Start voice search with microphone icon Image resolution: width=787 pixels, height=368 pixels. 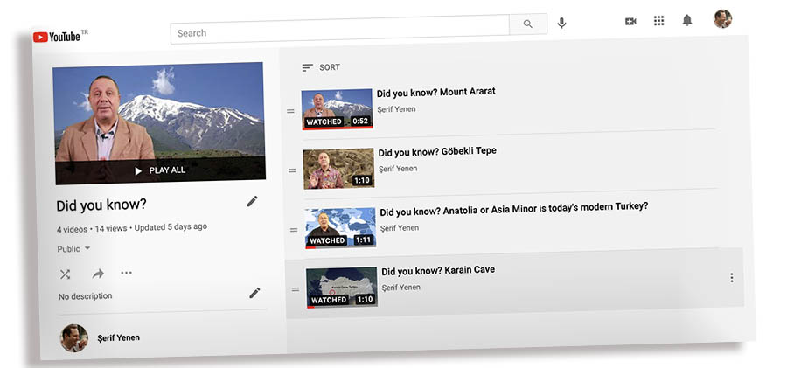561,23
